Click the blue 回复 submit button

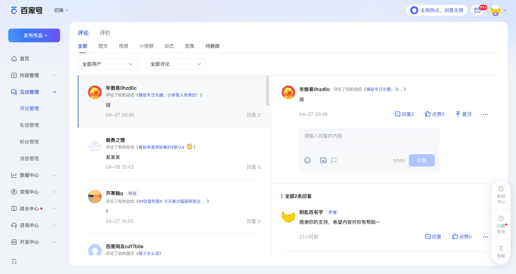point(421,160)
